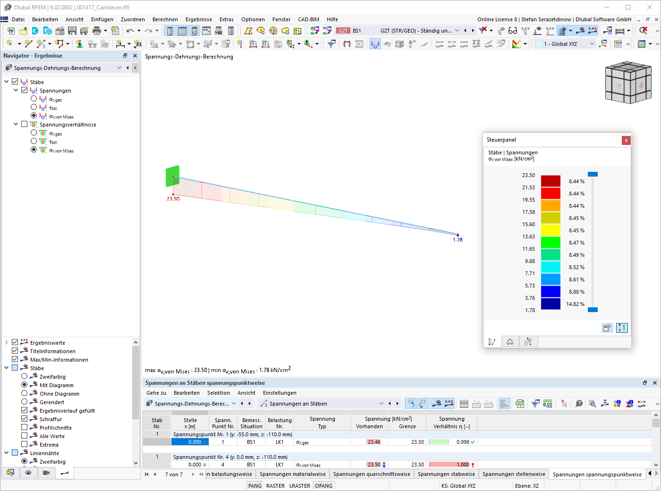Click the color palette display icon

click(x=517, y=44)
